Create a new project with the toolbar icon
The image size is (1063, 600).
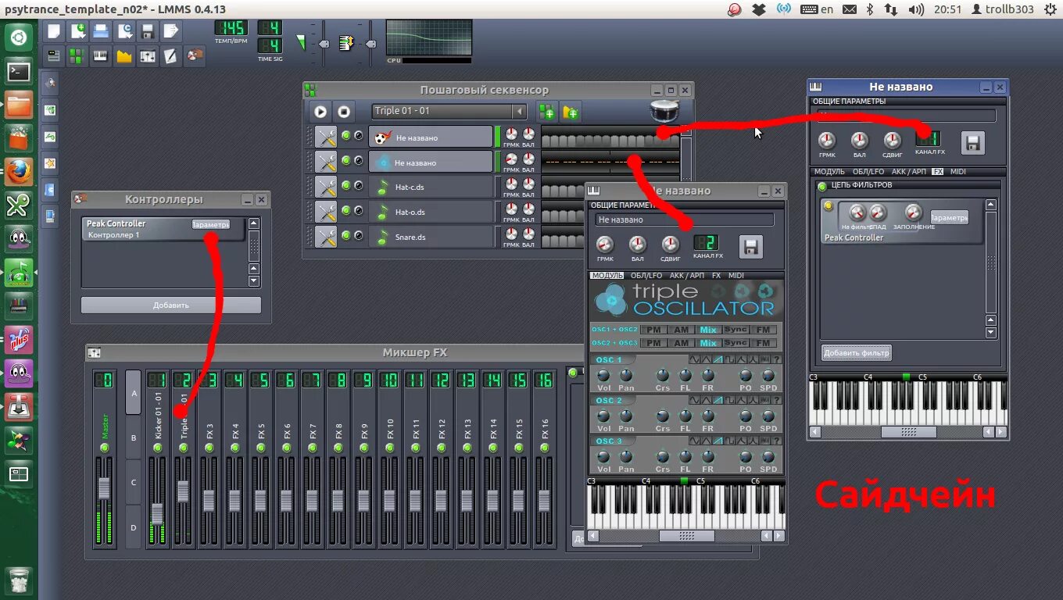tap(54, 31)
